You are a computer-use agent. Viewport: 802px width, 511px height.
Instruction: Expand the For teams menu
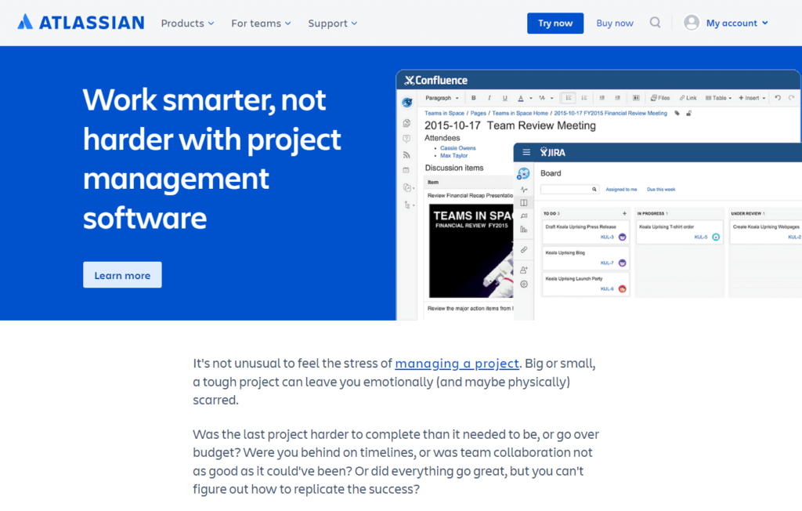tap(261, 23)
